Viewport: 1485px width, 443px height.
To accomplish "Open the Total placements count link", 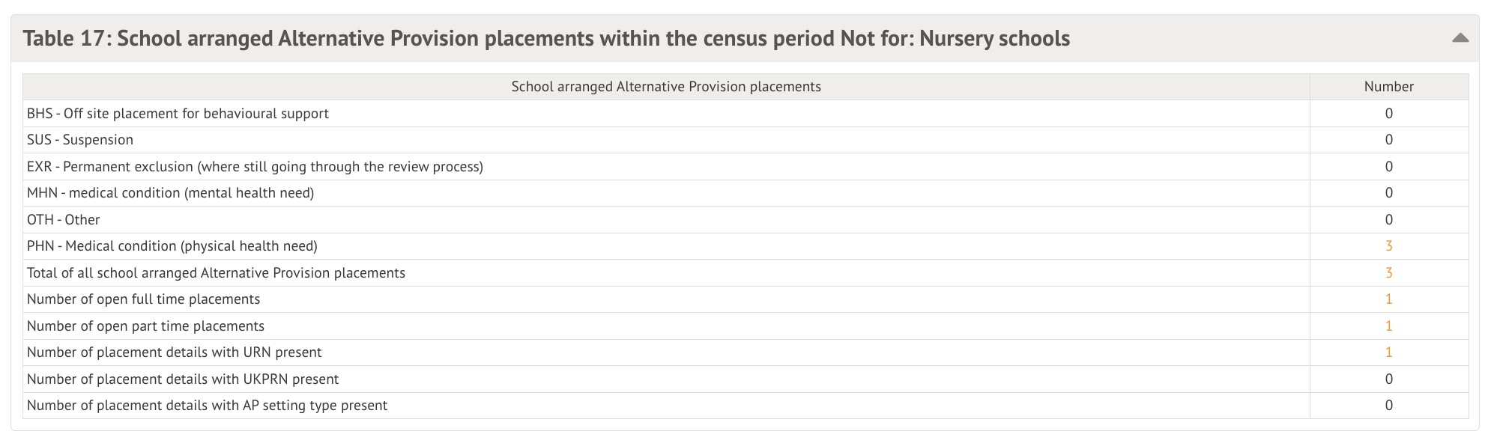I will click(1388, 273).
